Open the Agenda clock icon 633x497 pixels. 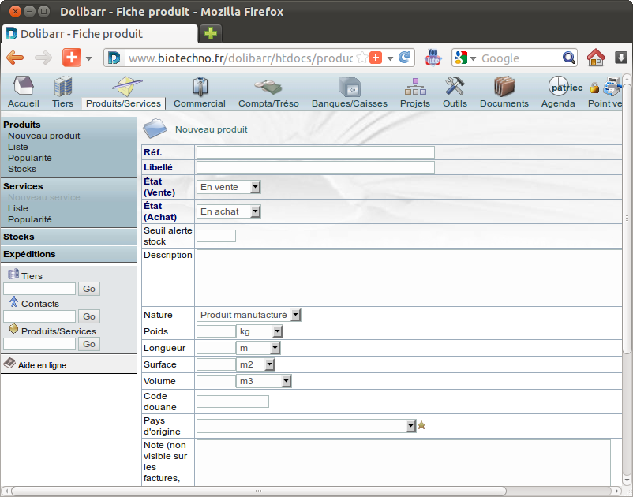[x=558, y=87]
